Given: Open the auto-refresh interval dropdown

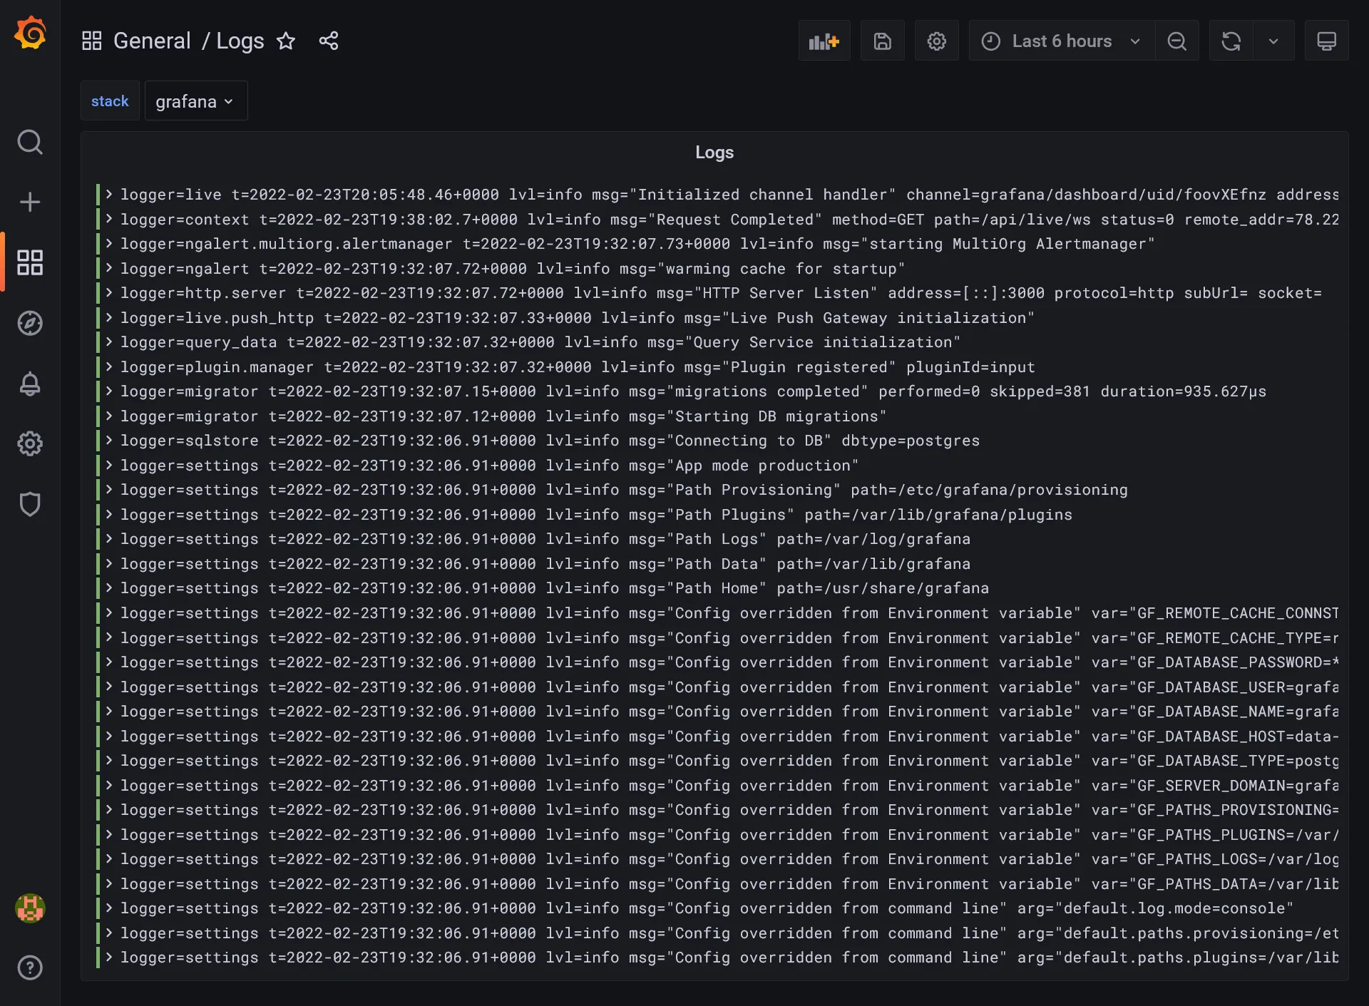Looking at the screenshot, I should tap(1275, 41).
